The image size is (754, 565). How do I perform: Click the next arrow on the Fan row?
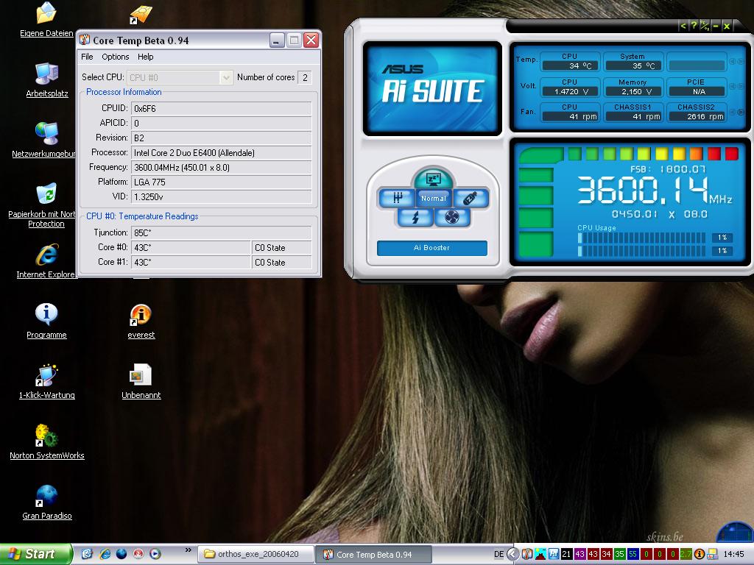[x=741, y=112]
